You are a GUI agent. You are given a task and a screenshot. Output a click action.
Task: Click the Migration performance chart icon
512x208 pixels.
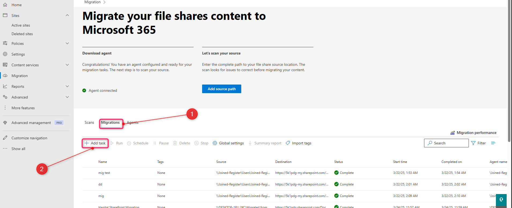(452, 133)
